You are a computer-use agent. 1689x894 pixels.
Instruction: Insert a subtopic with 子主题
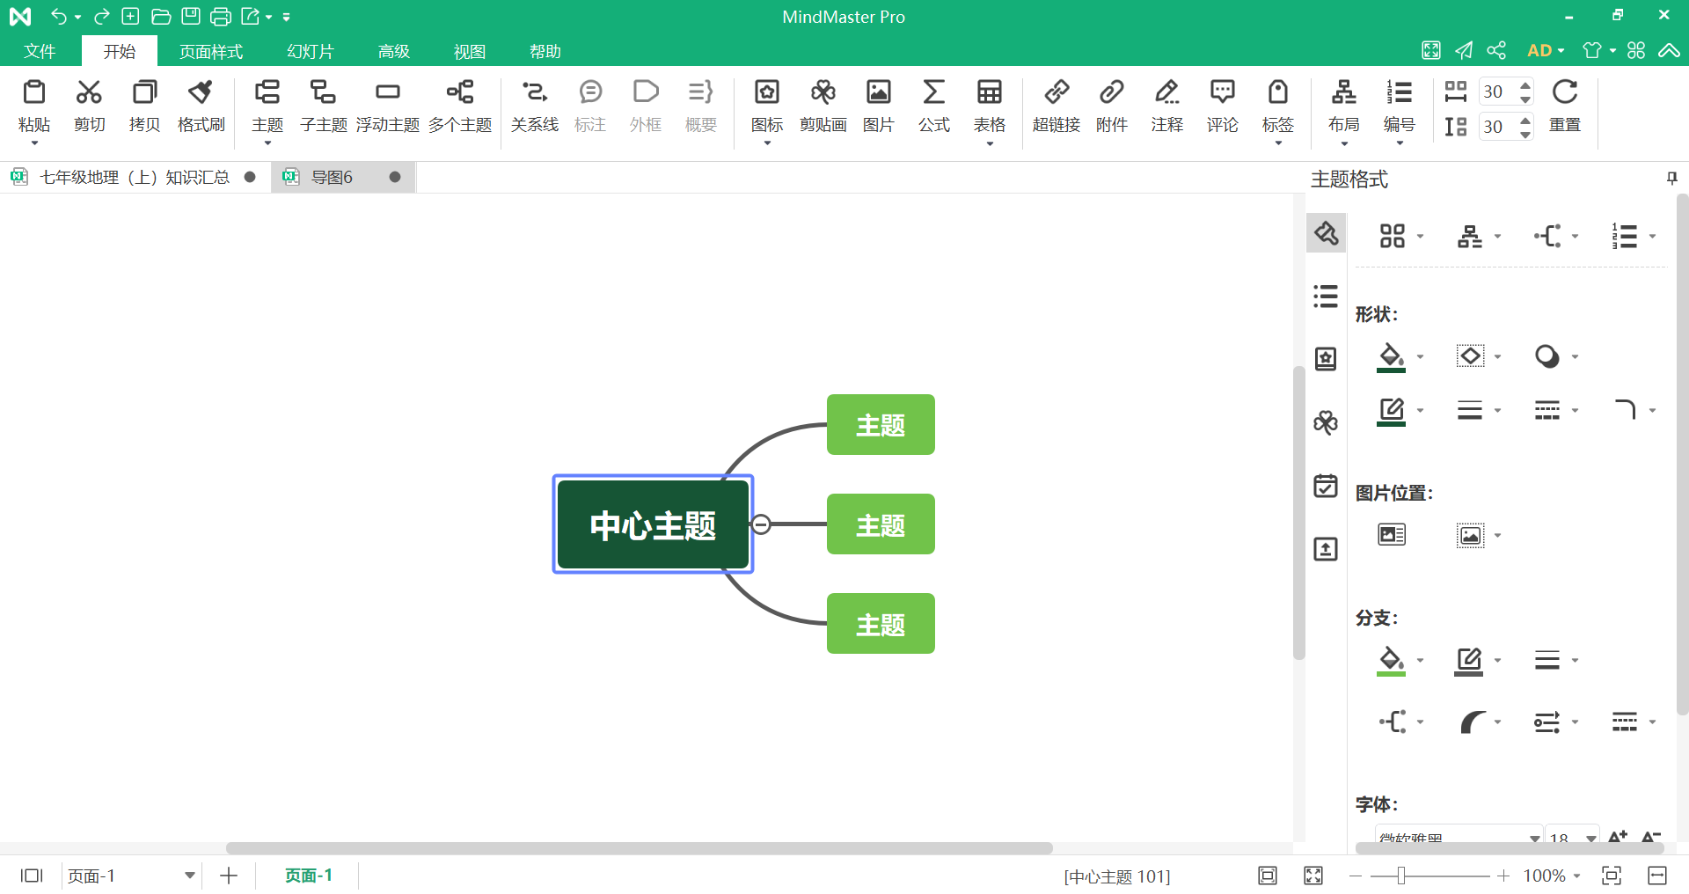[x=323, y=107]
